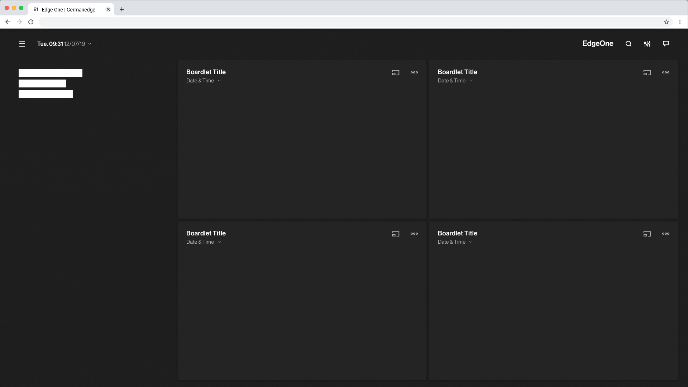Screen dimensions: 688x387
Task: Open three-dot menu on top-left boardlet
Action: coord(414,72)
